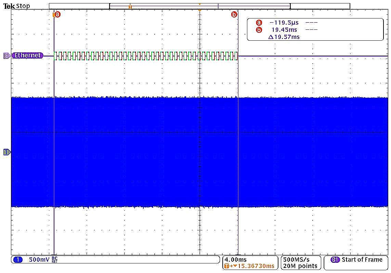Click the zoom window in waveform overview bar

pos(199,6)
